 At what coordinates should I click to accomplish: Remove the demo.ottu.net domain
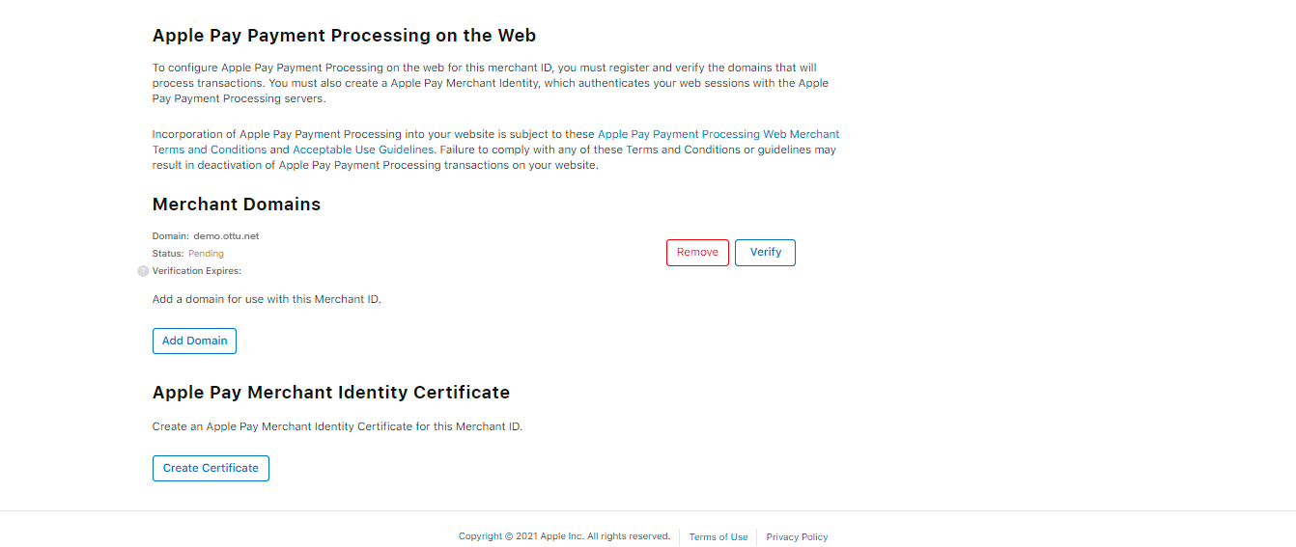(697, 253)
